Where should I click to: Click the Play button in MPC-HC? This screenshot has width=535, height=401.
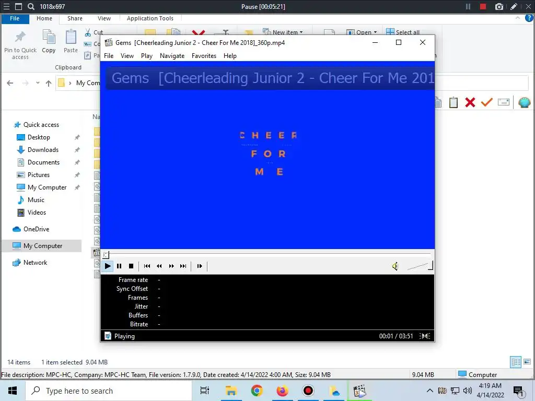[x=108, y=266]
